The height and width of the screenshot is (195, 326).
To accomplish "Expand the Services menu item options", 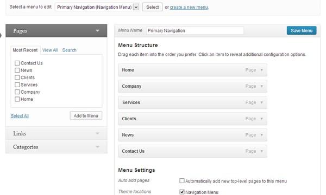I will (x=262, y=102).
